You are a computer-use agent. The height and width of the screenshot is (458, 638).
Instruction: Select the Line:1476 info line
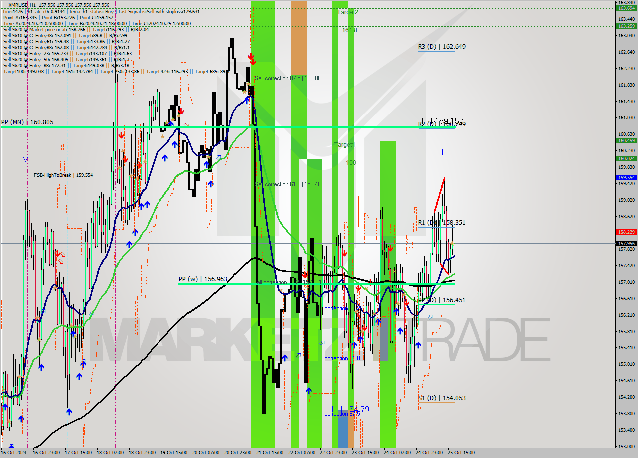[x=102, y=11]
